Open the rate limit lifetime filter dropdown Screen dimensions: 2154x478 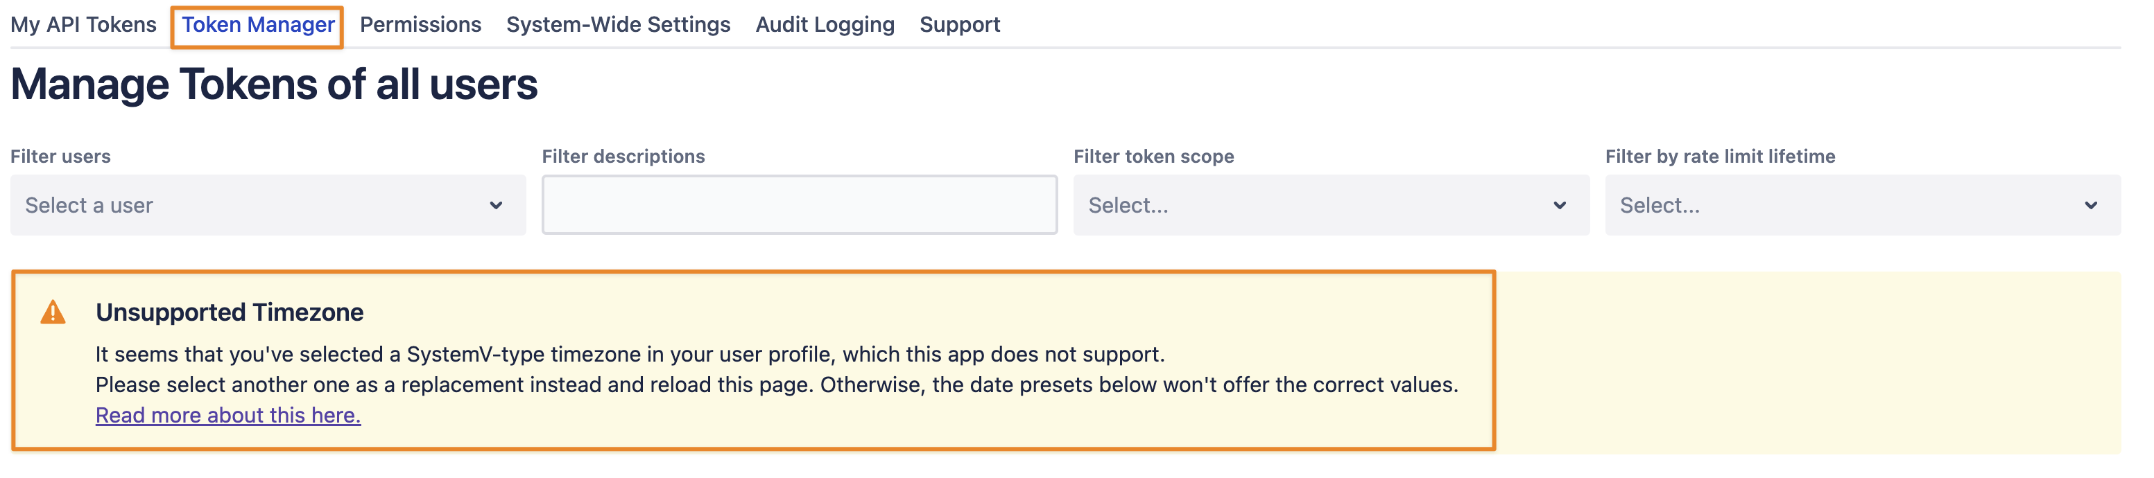pyautogui.click(x=1862, y=206)
